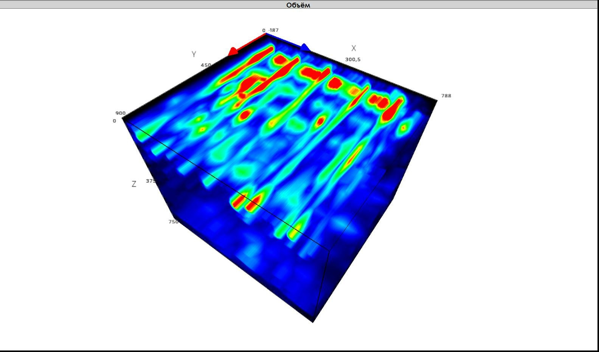Pick the small isolated hotspot below the 788 corner
The height and width of the screenshot is (352, 599).
click(403, 128)
